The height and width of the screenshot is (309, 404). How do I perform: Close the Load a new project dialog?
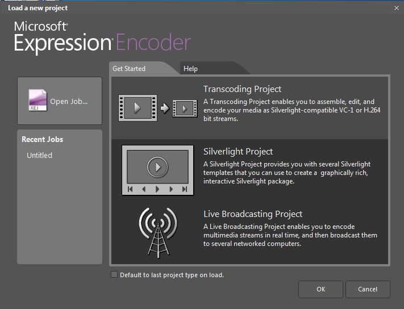point(397,9)
